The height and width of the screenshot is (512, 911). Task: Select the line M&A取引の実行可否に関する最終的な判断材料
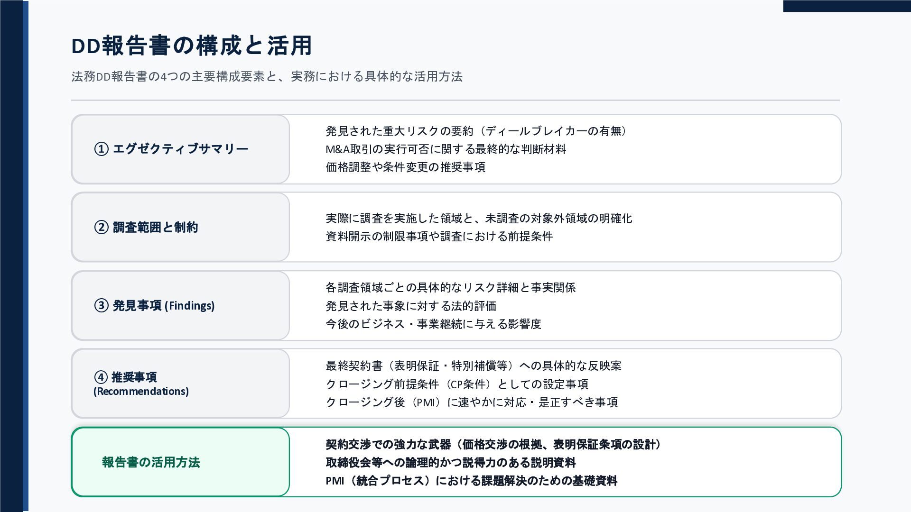click(x=446, y=149)
